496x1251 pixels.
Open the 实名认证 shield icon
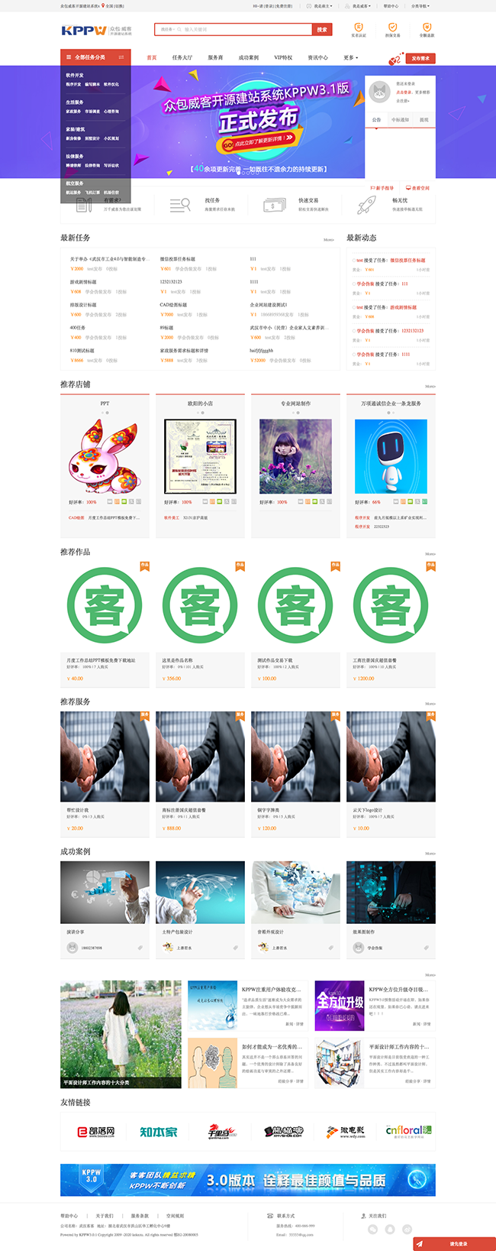(x=359, y=27)
